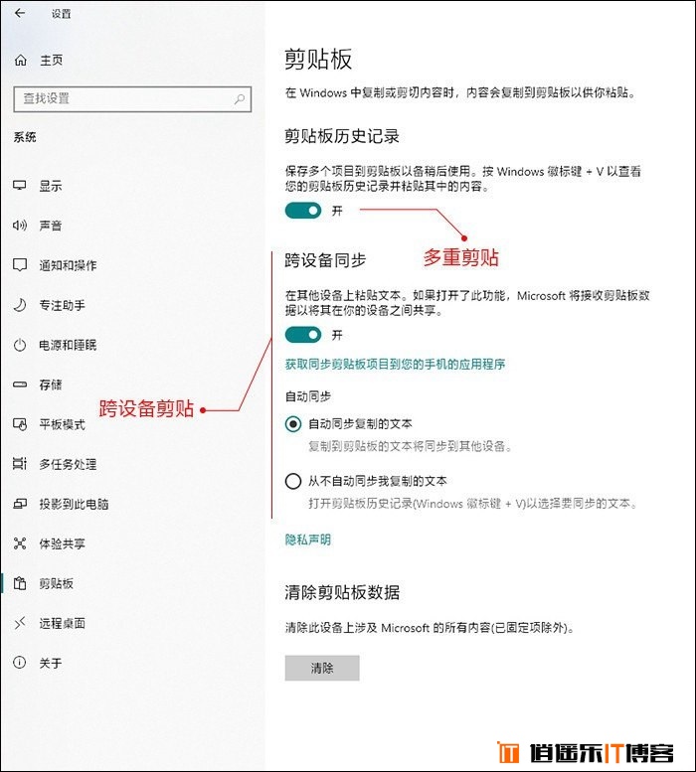Click the 剪贴板 clipboard icon

[20, 583]
